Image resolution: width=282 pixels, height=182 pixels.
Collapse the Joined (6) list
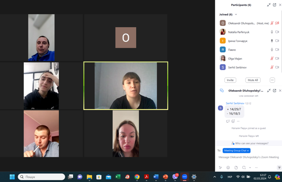click(x=236, y=15)
